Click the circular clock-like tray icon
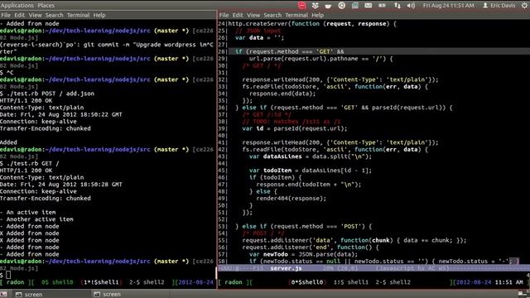This screenshot has width=530, height=298. [x=341, y=6]
